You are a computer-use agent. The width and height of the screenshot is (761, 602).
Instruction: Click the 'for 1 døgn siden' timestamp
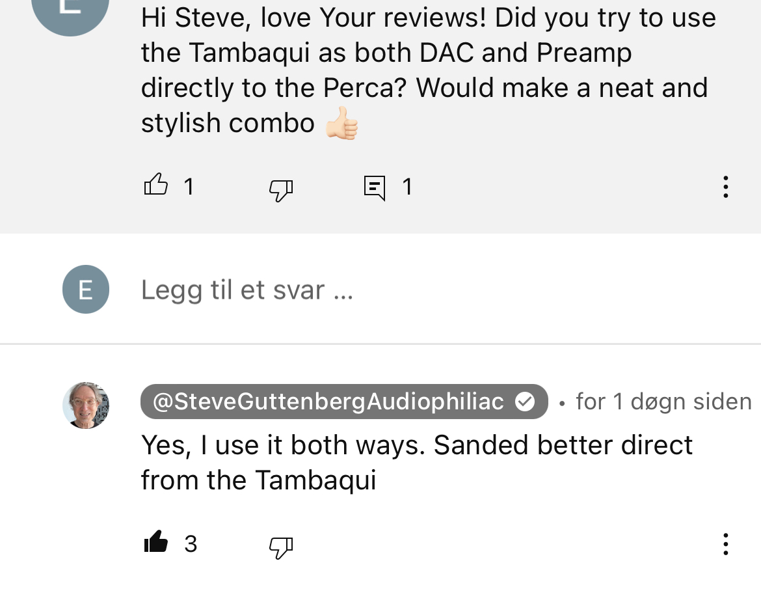[x=663, y=402]
